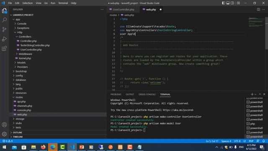
Task: Toggle bottom panel layout icon
Action: (x=228, y=3)
